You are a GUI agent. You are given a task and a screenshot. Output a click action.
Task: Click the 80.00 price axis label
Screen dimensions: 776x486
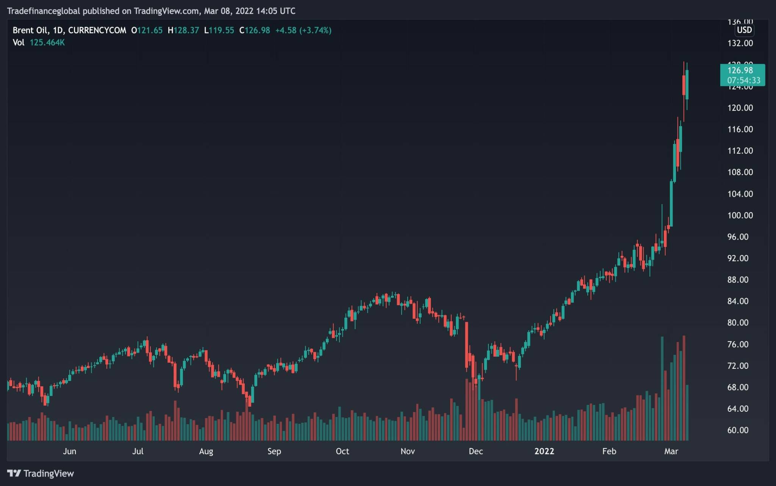[738, 323]
